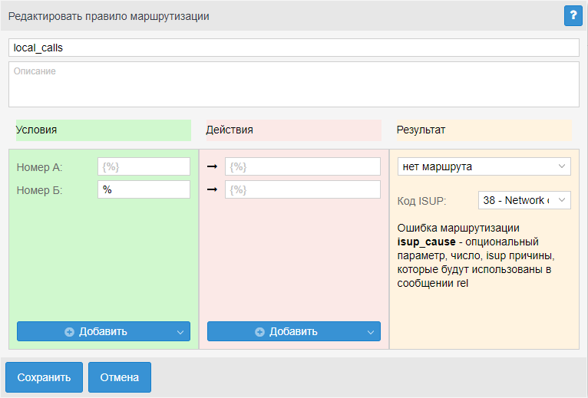Open chevron of conditions Добавить button
Image resolution: width=588 pixels, height=398 pixels.
[x=180, y=332]
